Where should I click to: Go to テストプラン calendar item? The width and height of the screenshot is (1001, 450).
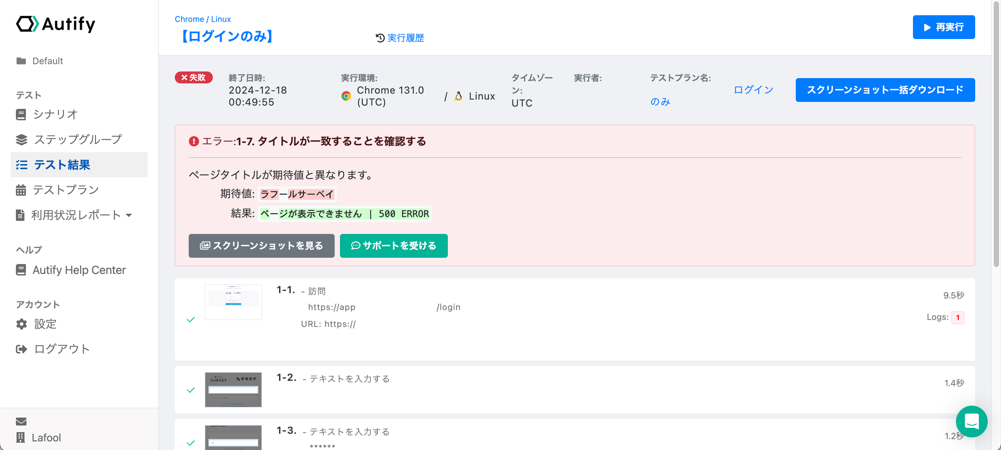[x=65, y=190]
